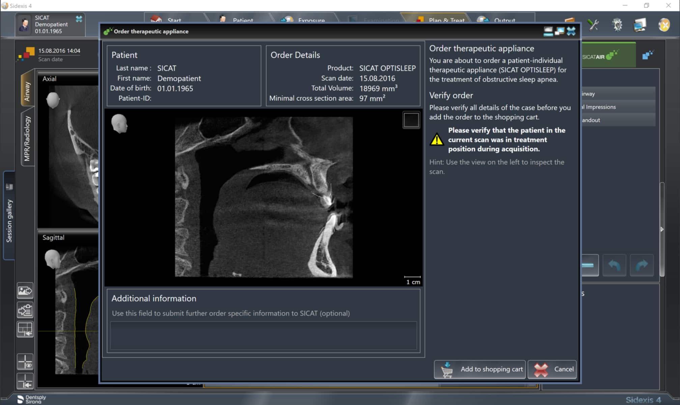Click the blue squares icon beside SICAT AIR

648,54
